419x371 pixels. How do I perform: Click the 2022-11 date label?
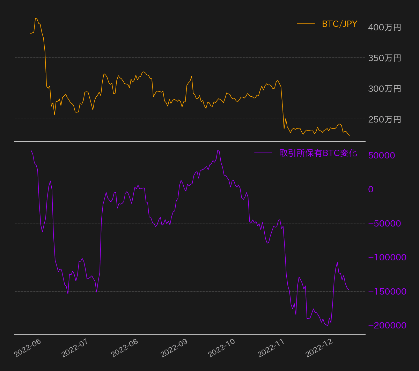tap(271, 348)
